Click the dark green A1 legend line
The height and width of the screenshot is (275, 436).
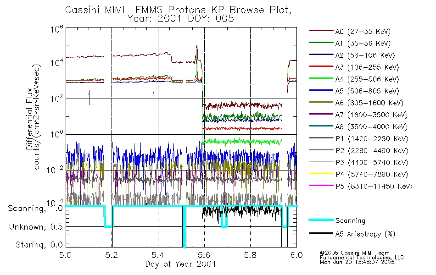[321, 43]
